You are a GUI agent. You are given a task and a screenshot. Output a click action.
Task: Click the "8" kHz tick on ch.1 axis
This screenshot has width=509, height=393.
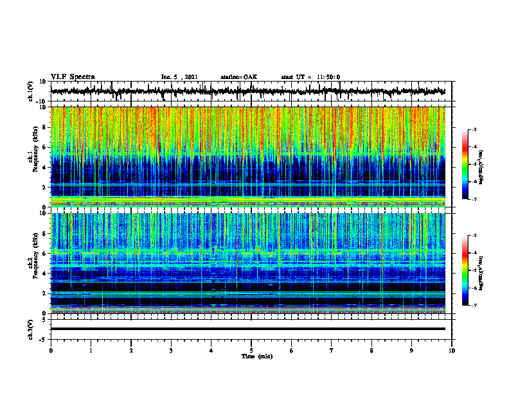pyautogui.click(x=44, y=127)
